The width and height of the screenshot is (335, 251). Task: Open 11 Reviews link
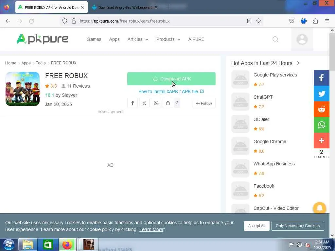76,86
